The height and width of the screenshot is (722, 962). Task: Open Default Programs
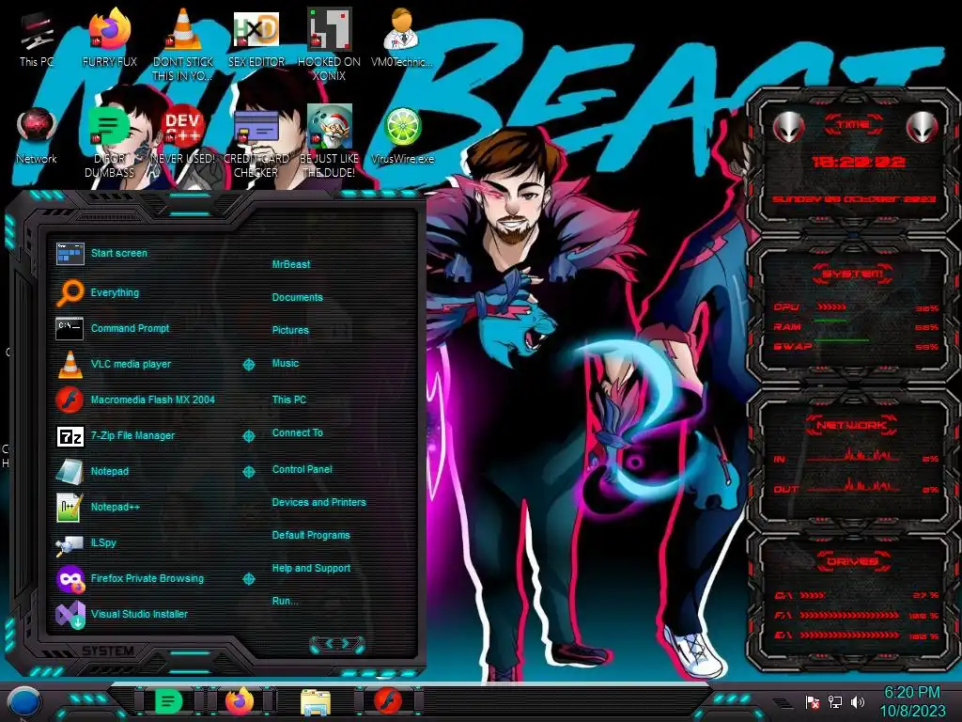pos(311,535)
